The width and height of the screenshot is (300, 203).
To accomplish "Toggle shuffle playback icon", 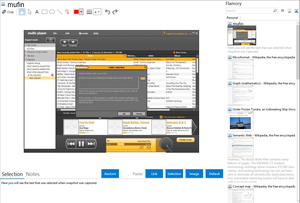I will pyautogui.click(x=141, y=147).
